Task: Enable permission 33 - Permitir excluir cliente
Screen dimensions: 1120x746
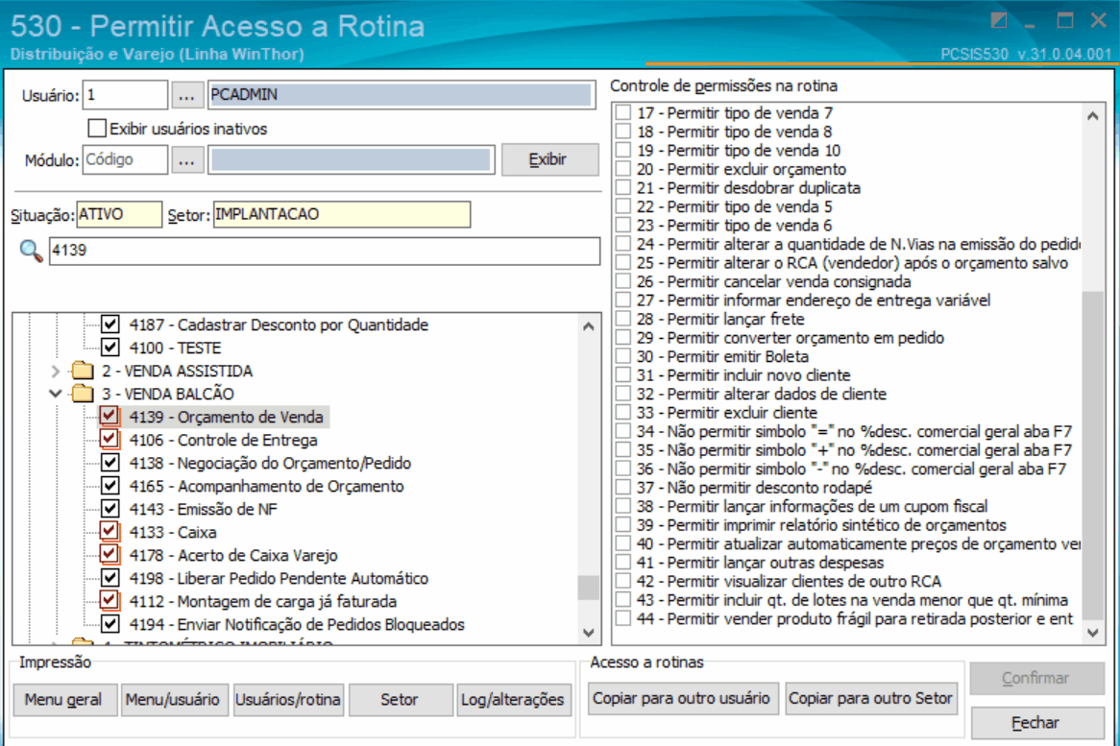Action: click(x=623, y=412)
